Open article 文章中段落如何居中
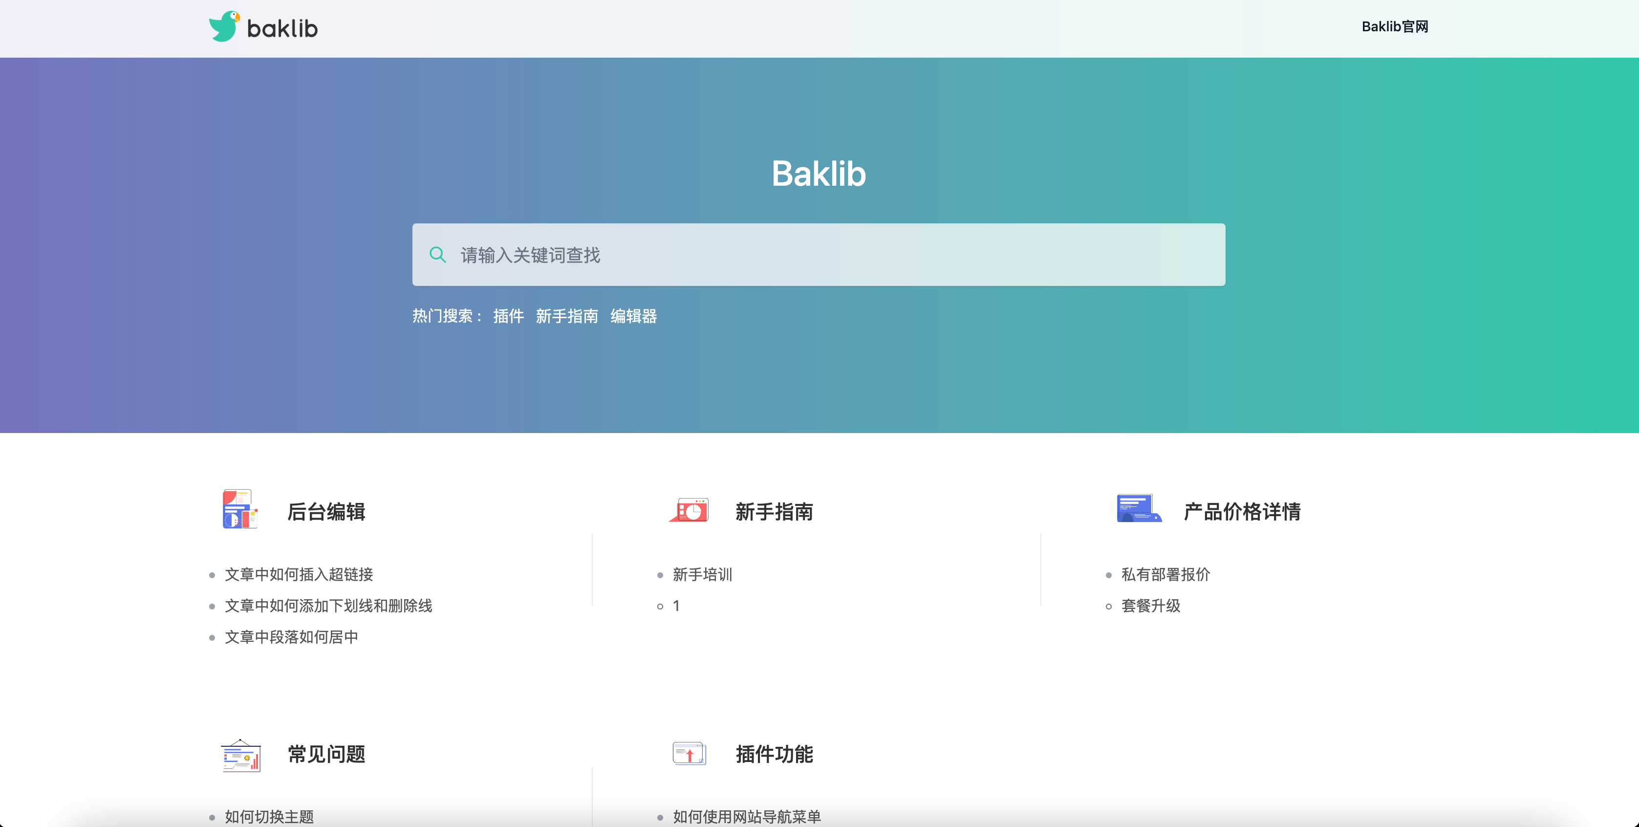This screenshot has height=827, width=1639. pos(291,637)
